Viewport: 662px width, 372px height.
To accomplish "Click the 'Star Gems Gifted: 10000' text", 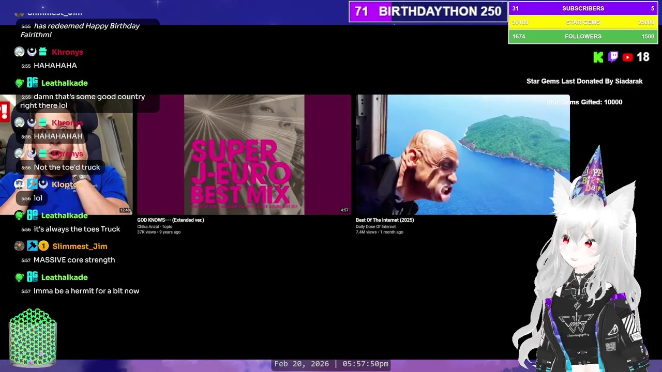I will (584, 102).
